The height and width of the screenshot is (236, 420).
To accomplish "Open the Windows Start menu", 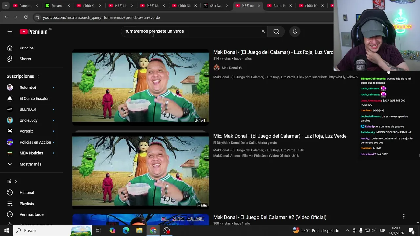I will pos(6,230).
